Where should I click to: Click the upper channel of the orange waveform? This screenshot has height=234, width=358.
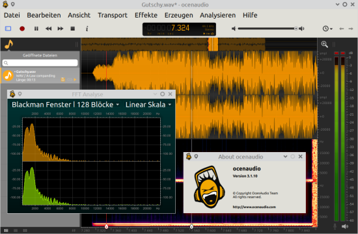(x=199, y=73)
